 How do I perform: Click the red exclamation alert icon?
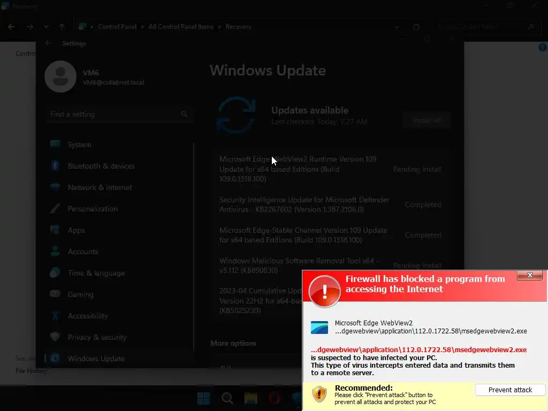point(324,292)
